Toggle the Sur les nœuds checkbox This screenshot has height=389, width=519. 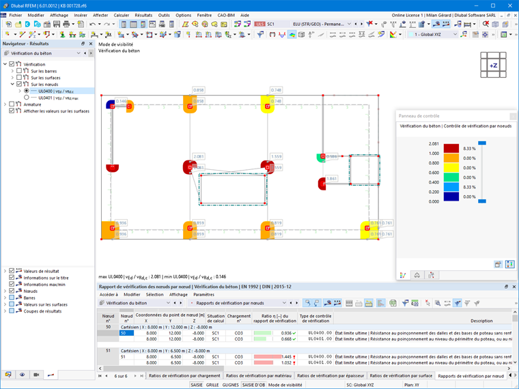coord(19,84)
